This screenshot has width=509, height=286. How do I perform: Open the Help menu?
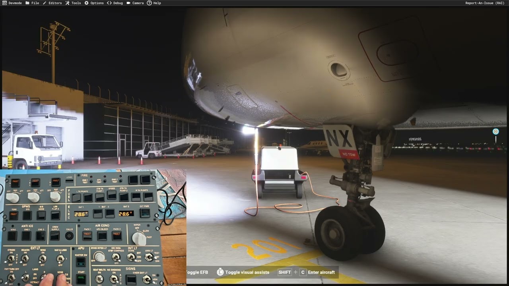[154, 3]
